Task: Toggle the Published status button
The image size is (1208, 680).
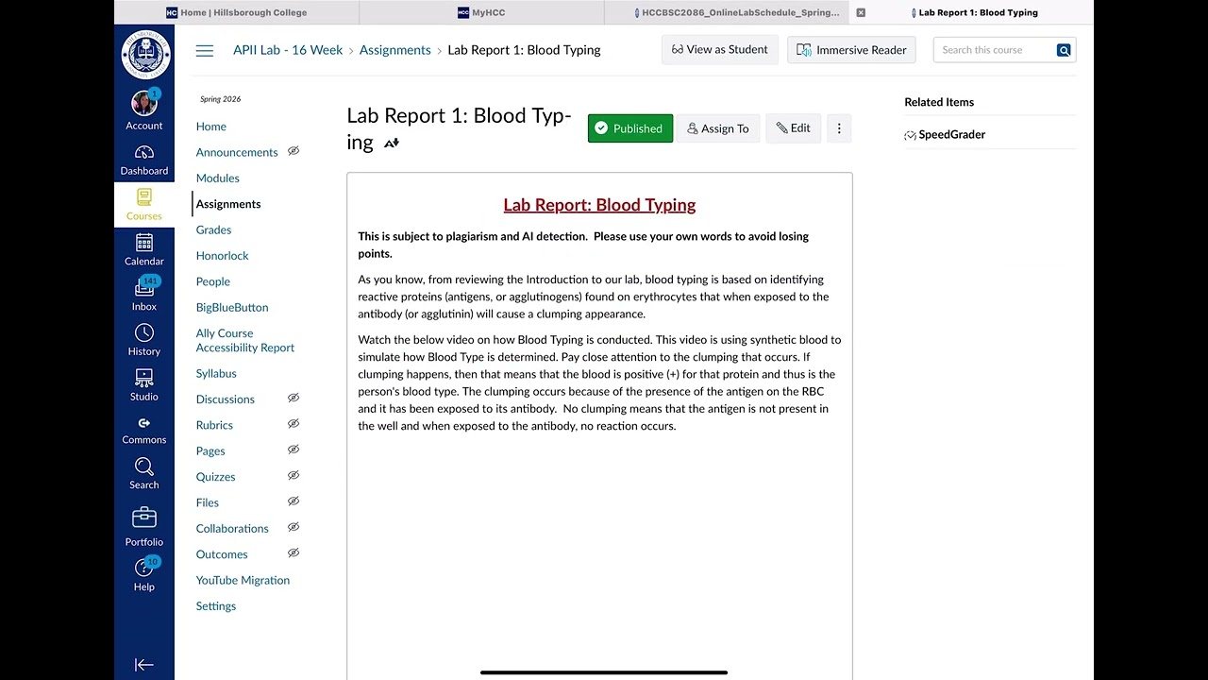Action: pyautogui.click(x=630, y=128)
